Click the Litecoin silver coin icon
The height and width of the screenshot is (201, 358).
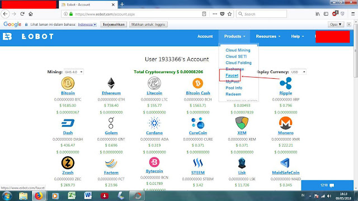click(154, 83)
